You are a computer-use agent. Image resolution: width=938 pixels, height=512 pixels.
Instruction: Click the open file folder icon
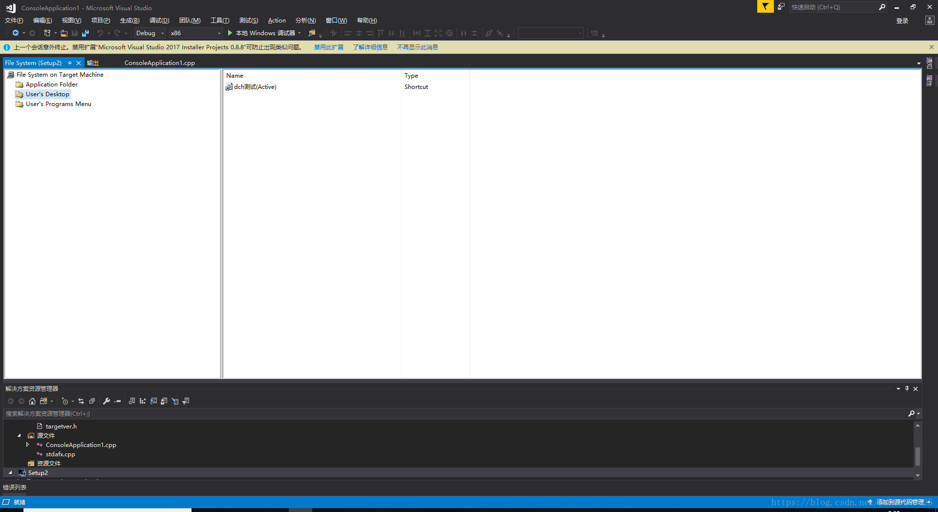64,33
